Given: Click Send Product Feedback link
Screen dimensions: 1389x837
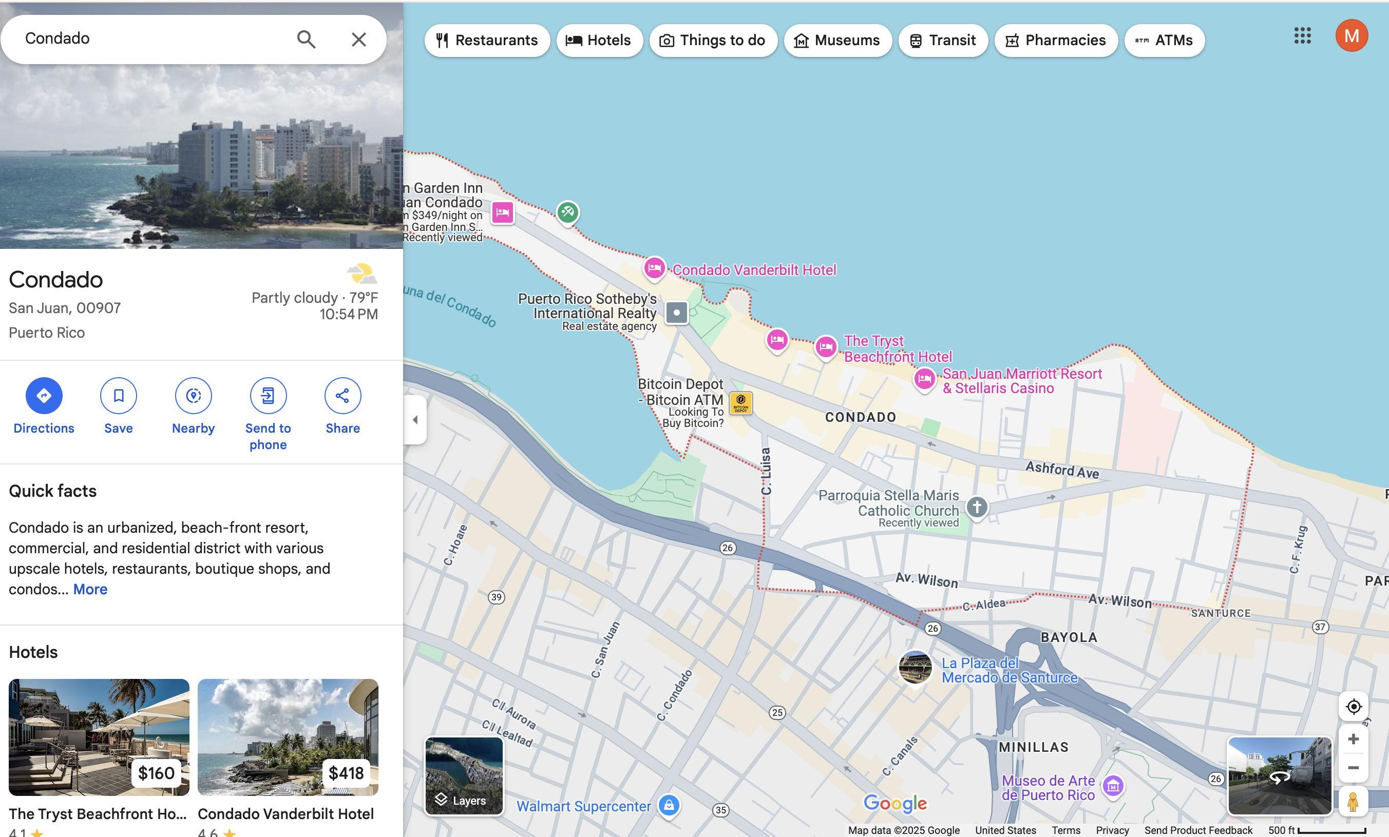Looking at the screenshot, I should [1198, 830].
